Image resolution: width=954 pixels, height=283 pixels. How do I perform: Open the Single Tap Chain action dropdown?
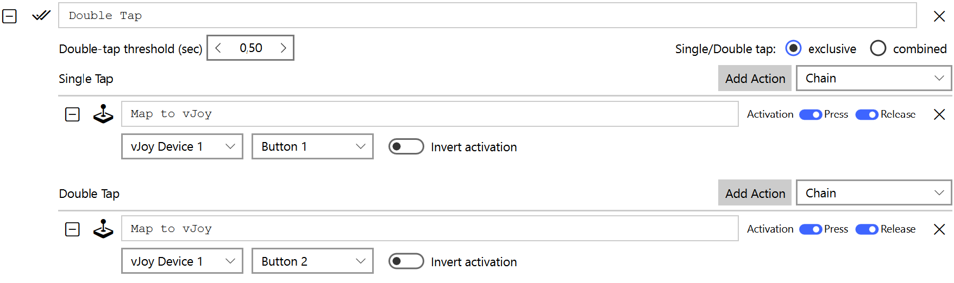(x=874, y=79)
